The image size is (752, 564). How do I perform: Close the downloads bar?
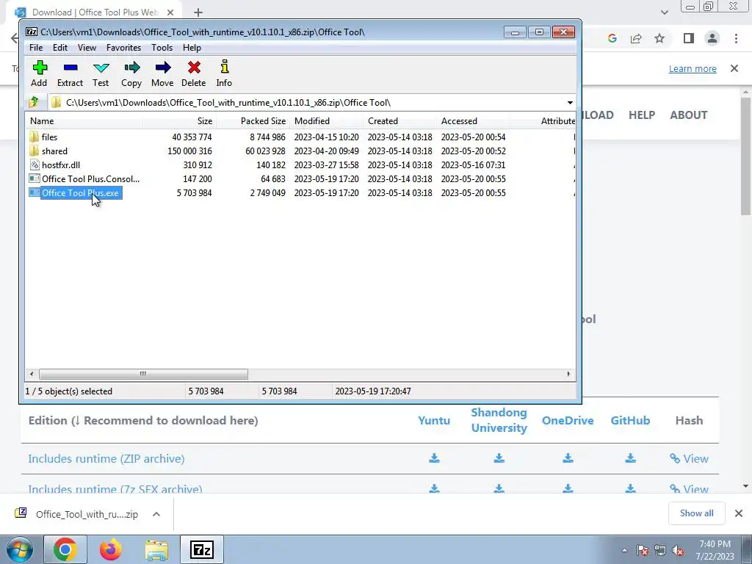[x=739, y=513]
